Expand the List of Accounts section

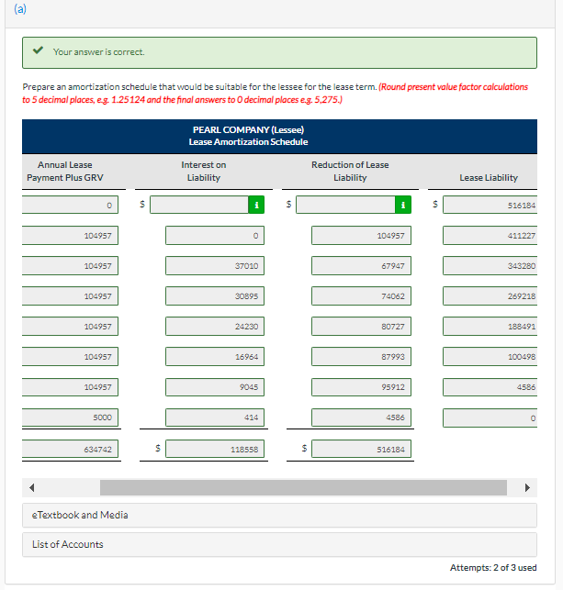click(x=279, y=544)
